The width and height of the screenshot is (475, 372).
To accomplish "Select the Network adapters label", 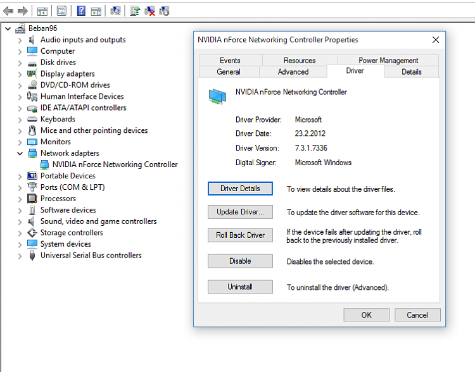I will click(70, 153).
